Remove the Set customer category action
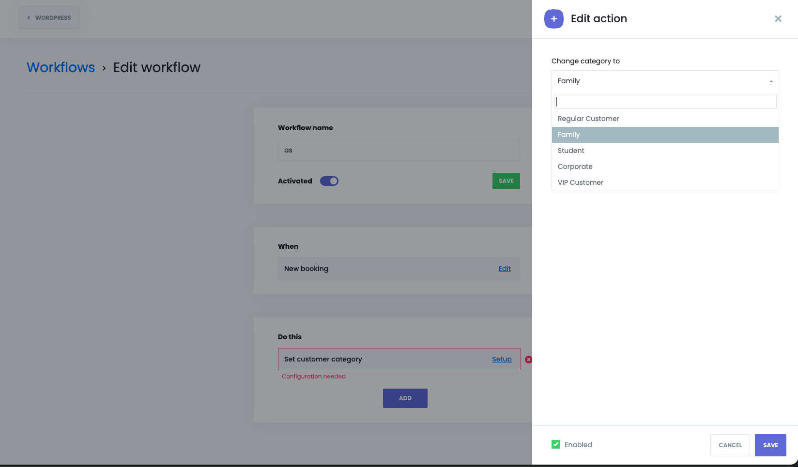Screen dimensions: 798x467 (x=528, y=360)
